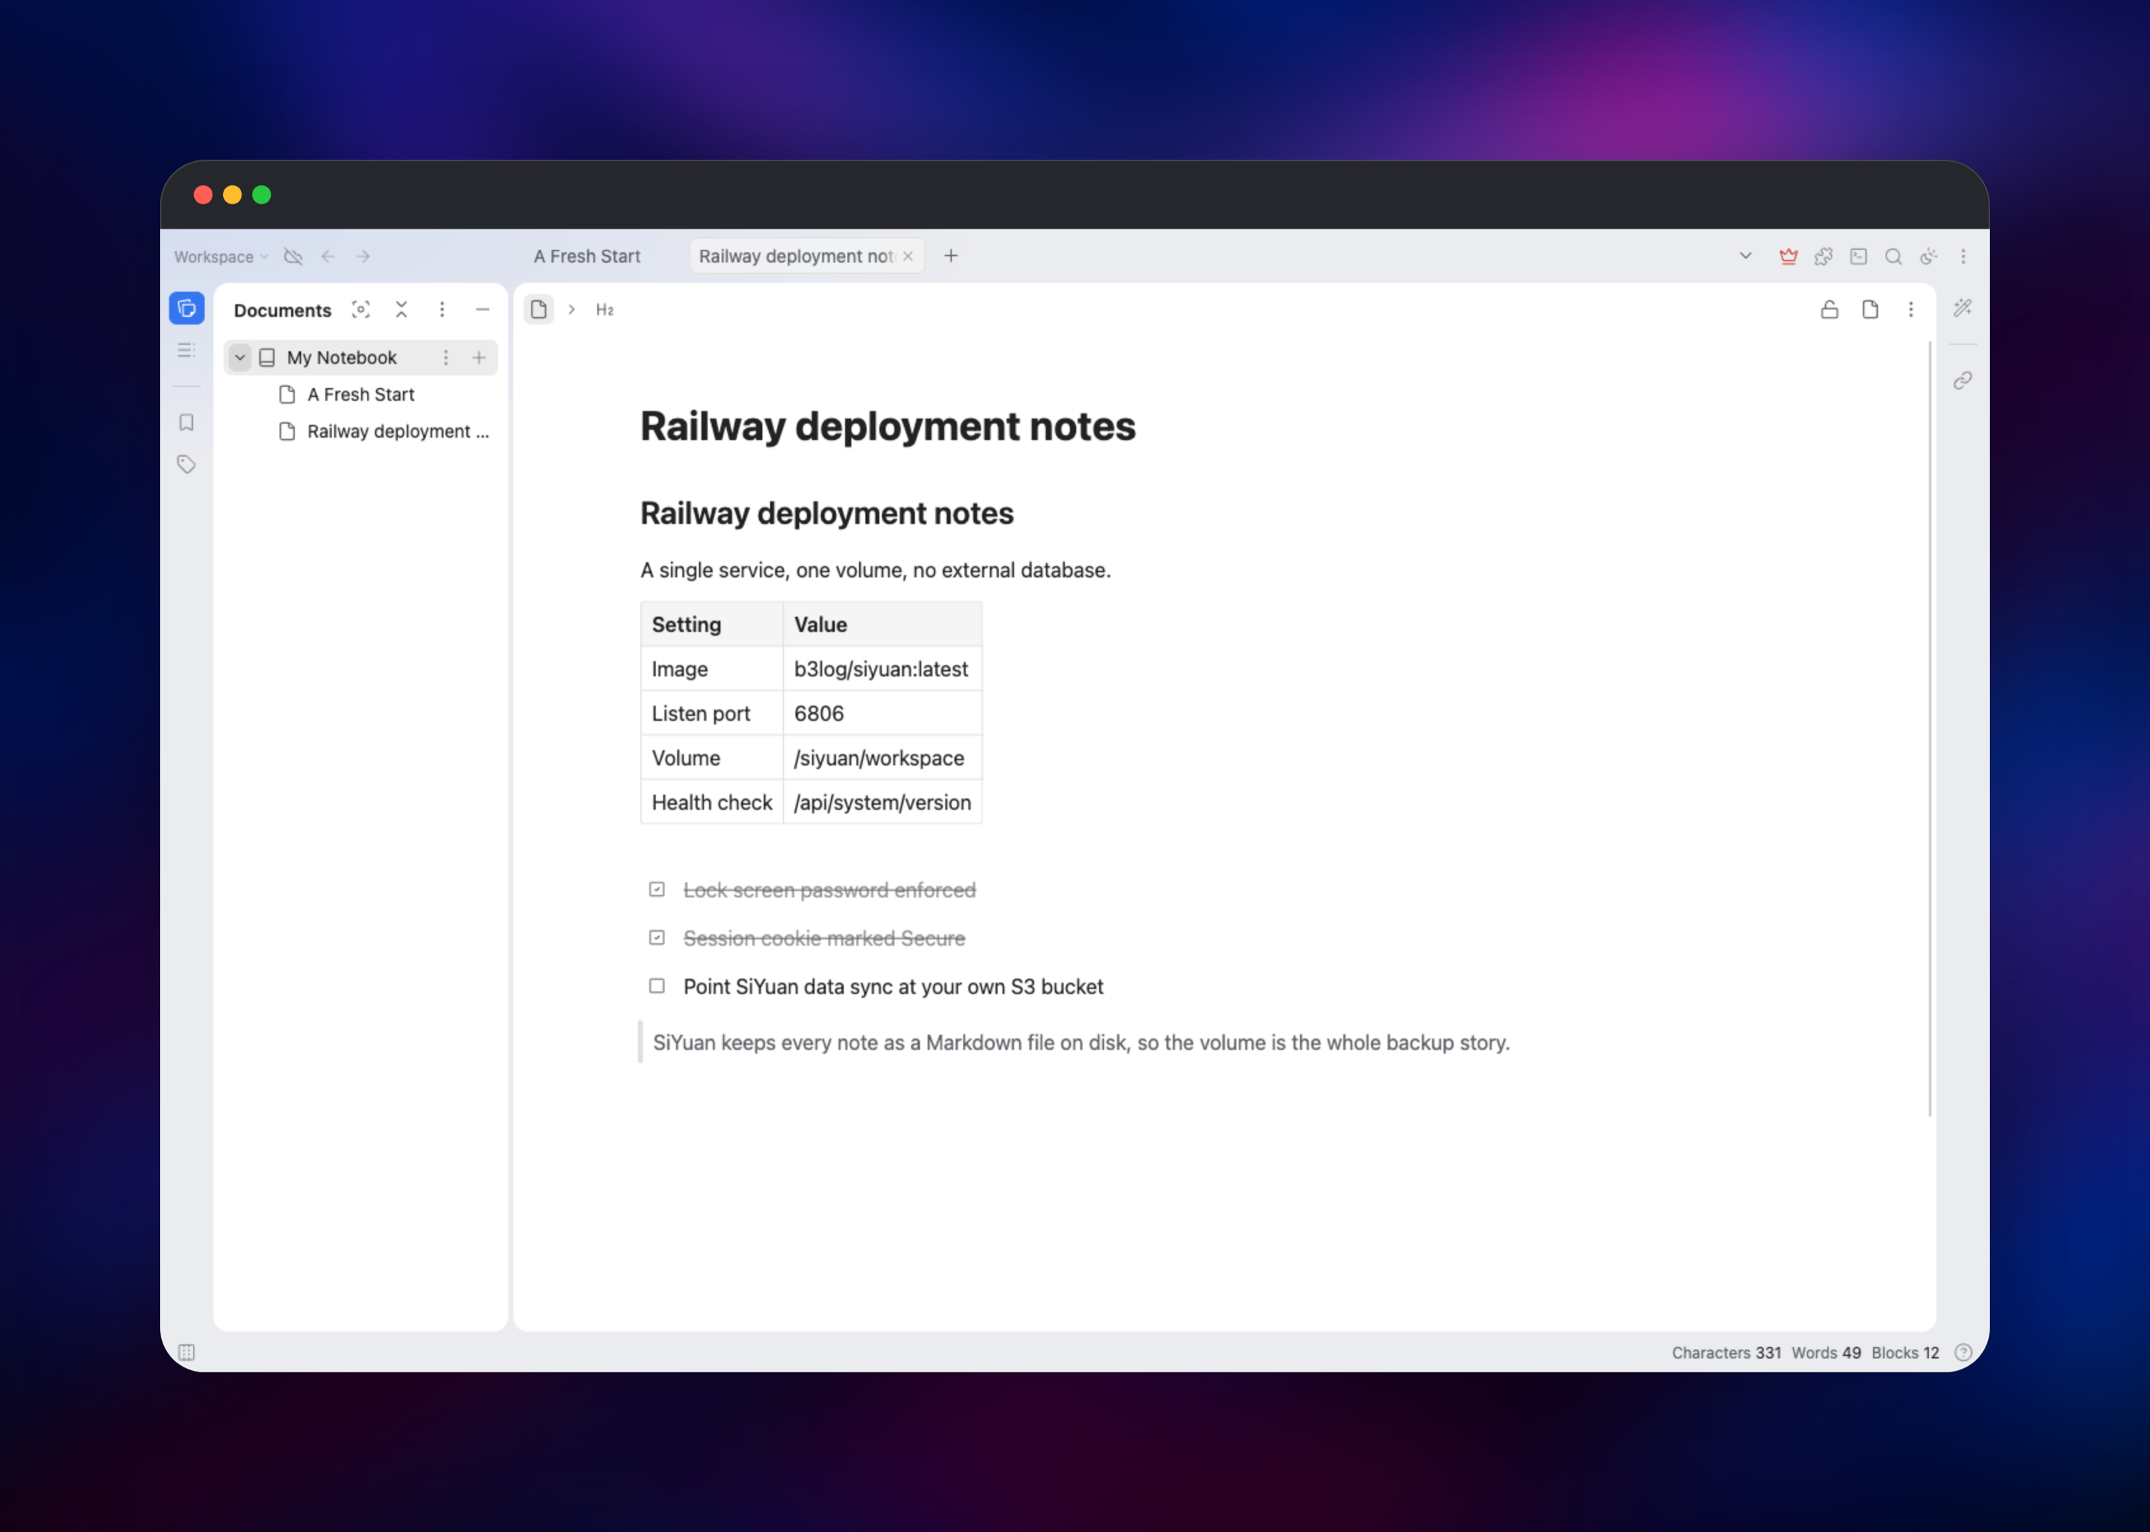Click 'Blocks 12' in status bar
Image resolution: width=2150 pixels, height=1532 pixels.
[1905, 1353]
